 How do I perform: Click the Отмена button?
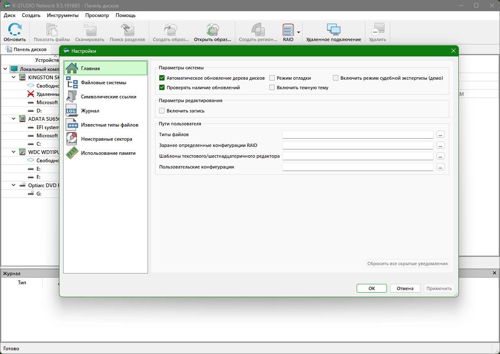[405, 288]
